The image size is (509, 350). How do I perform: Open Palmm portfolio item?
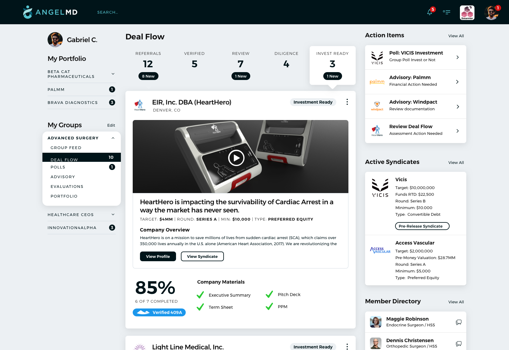coord(82,89)
